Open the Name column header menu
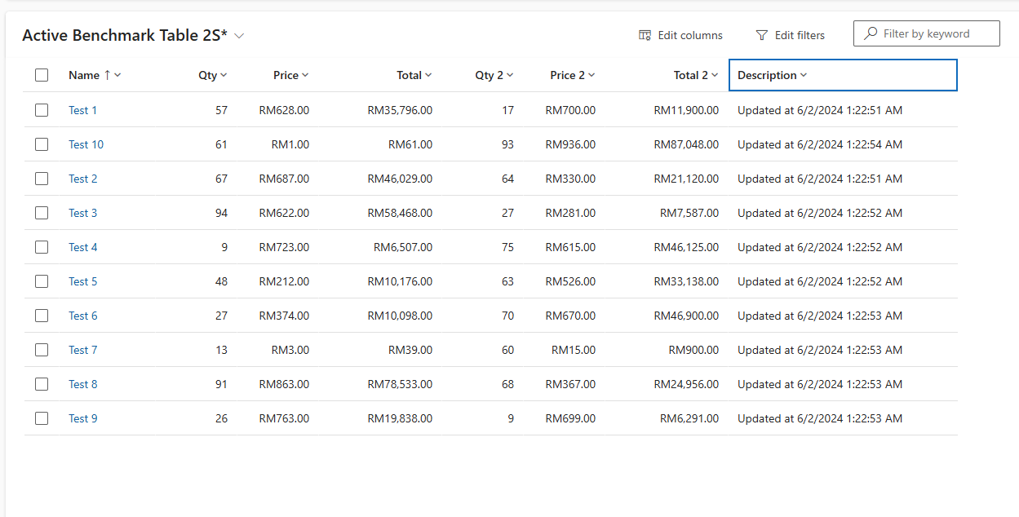 pyautogui.click(x=95, y=75)
